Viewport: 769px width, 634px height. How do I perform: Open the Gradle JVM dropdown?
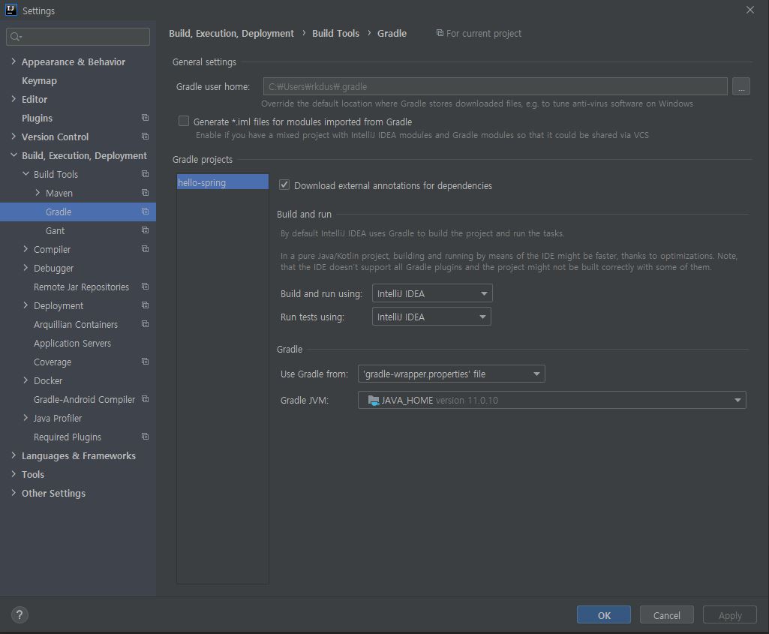point(551,400)
